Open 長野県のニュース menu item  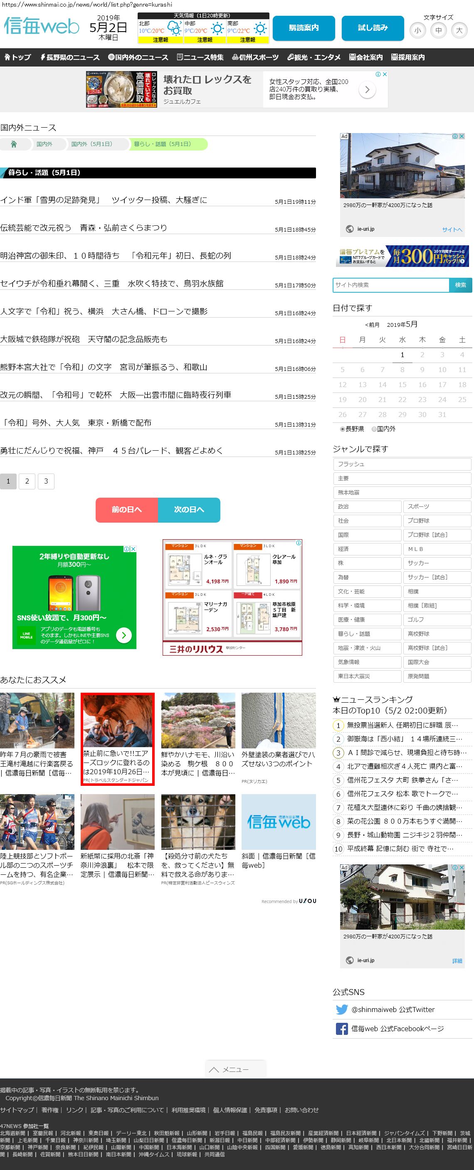[70, 57]
